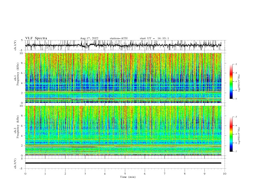253x195 pixels.
Task: Click the time axis tick label "1"
Action: coord(45,174)
